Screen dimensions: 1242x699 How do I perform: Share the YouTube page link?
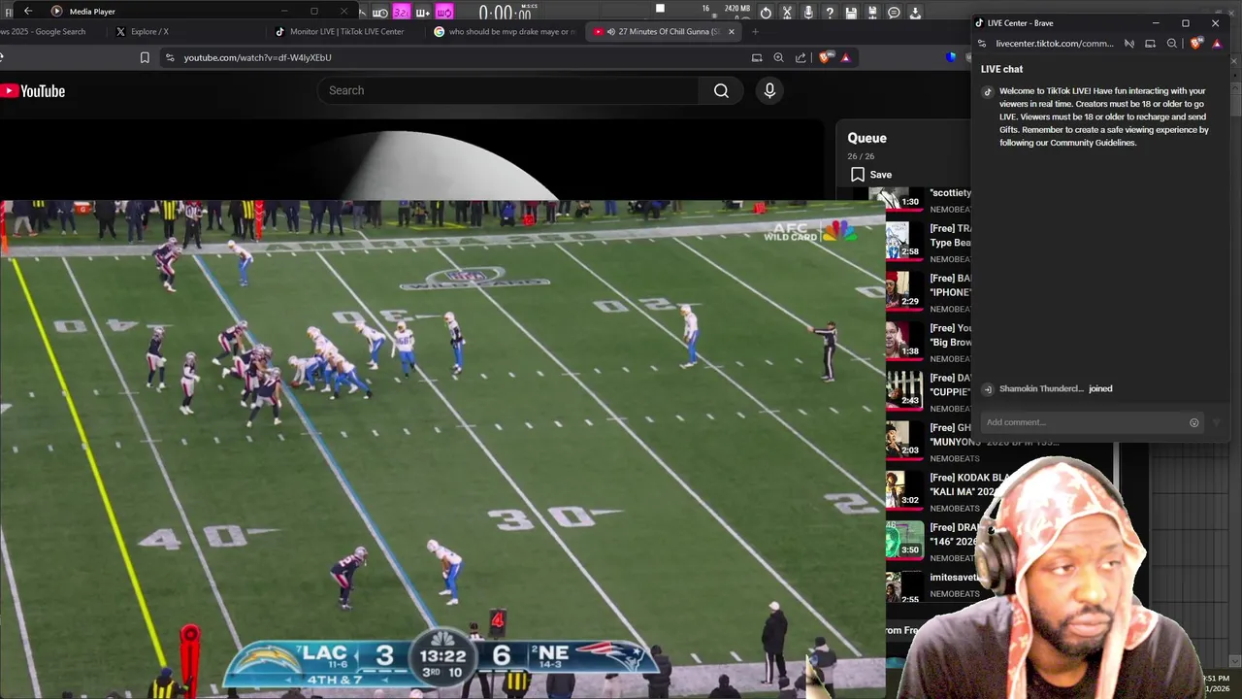[801, 57]
